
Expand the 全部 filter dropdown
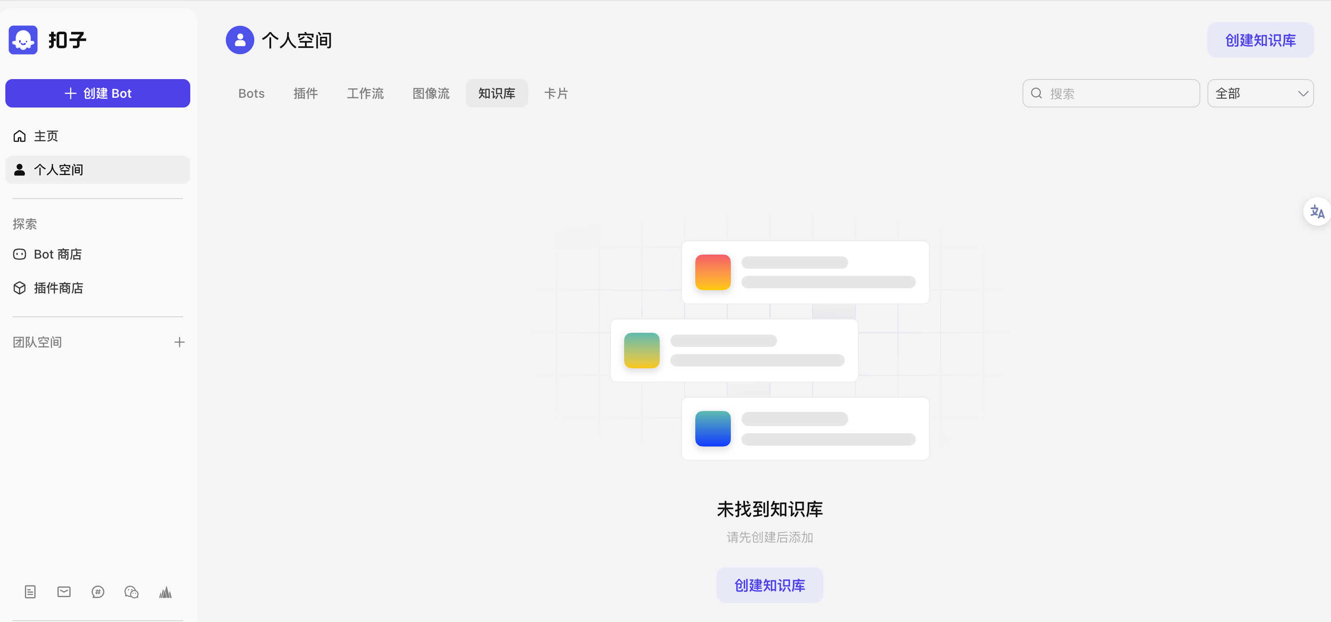point(1260,93)
